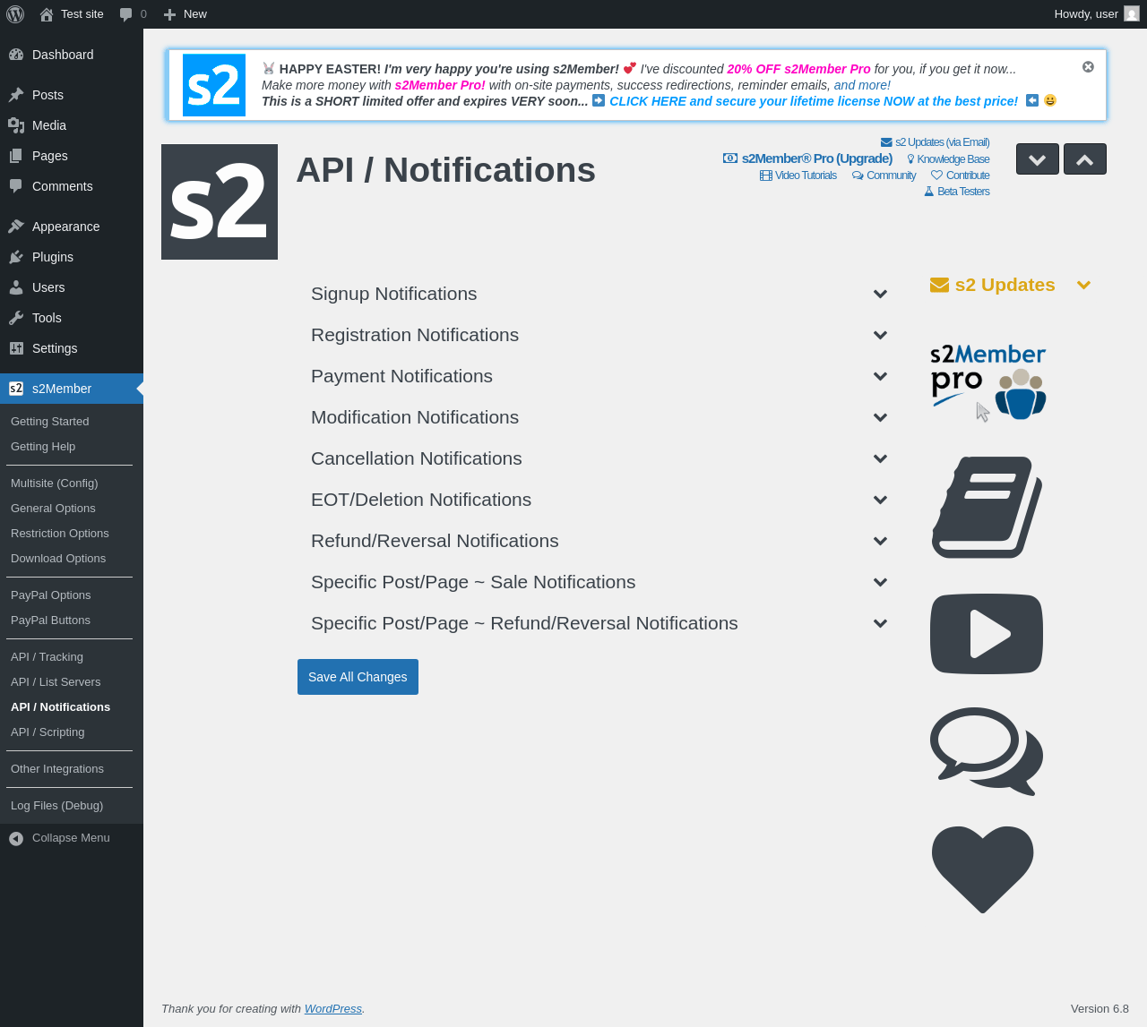Open s2Member Pro (Upgrade) link
The image size is (1147, 1027).
[808, 158]
